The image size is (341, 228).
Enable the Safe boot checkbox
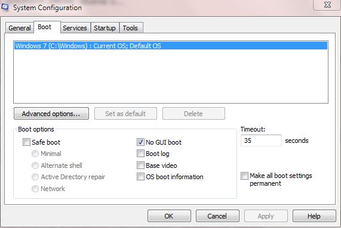26,142
